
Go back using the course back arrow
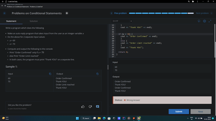5,13
